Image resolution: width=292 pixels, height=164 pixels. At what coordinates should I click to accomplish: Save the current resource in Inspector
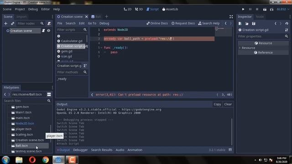(x=254, y=24)
